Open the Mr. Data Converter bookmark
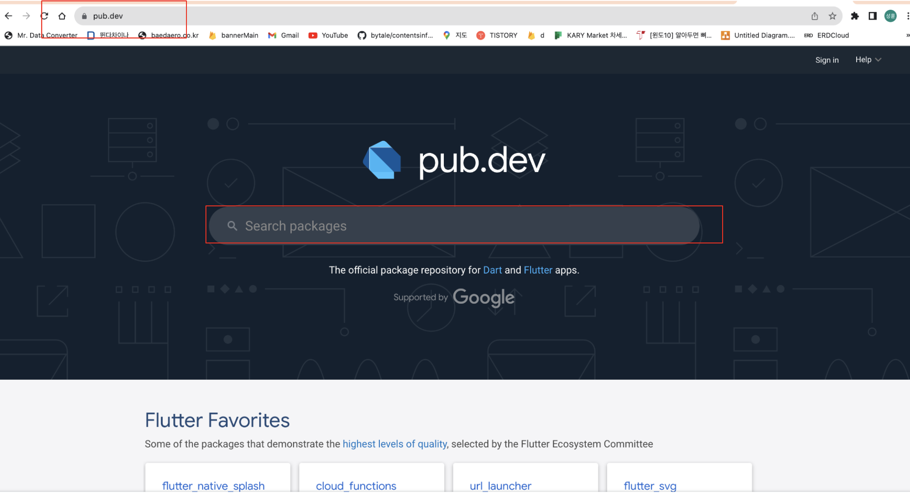The height and width of the screenshot is (498, 910). click(41, 35)
